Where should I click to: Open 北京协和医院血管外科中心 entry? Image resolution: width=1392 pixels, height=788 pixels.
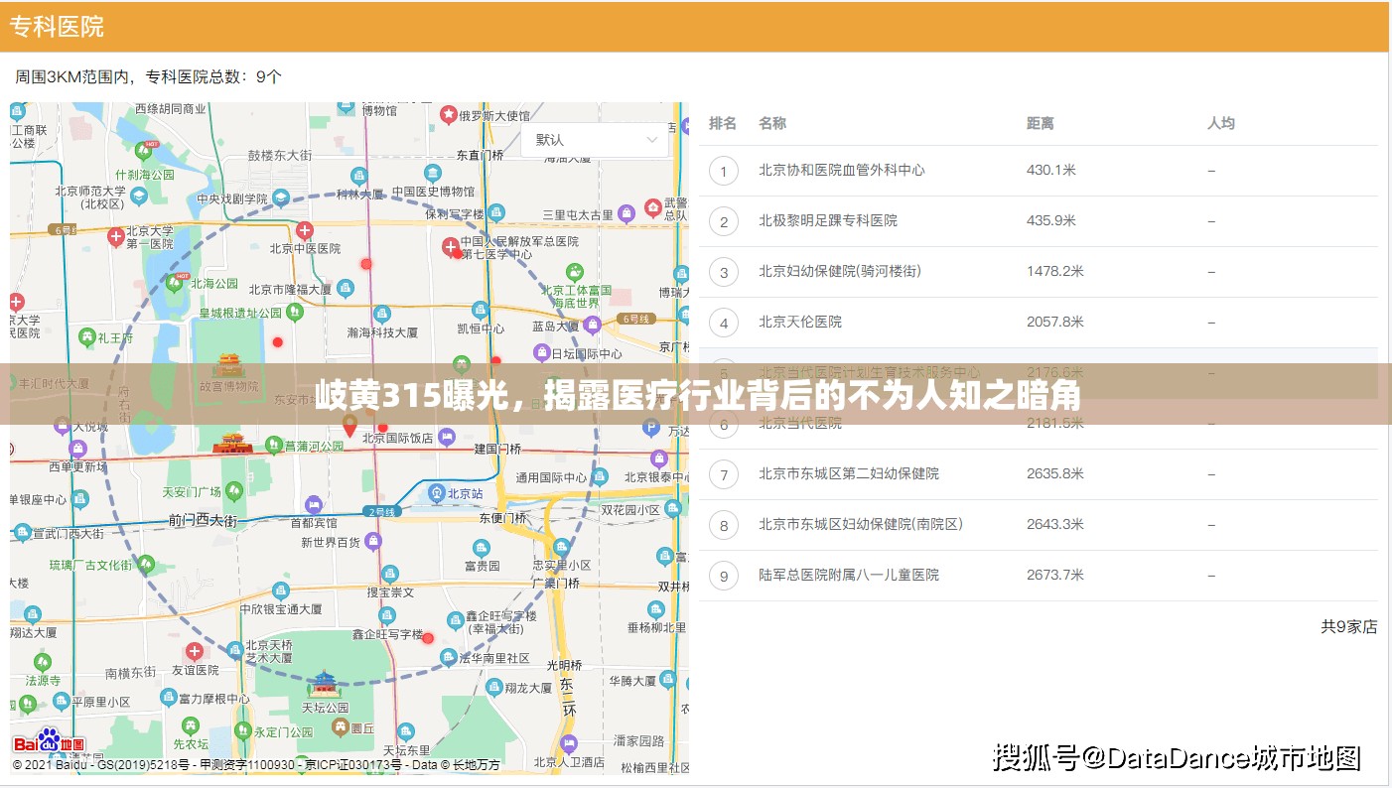[842, 170]
